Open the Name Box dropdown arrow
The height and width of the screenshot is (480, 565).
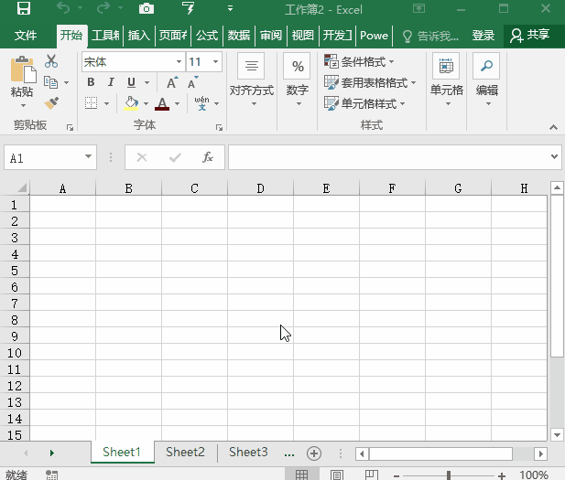point(88,156)
